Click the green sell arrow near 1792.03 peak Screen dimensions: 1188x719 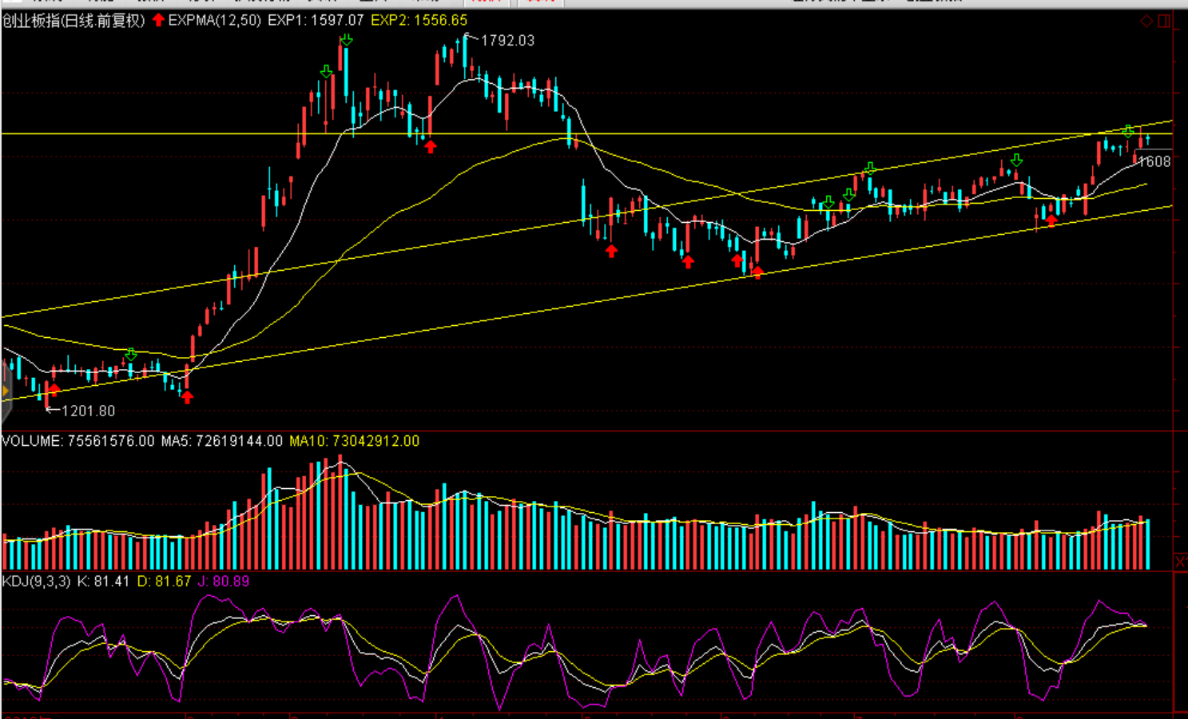click(x=346, y=40)
